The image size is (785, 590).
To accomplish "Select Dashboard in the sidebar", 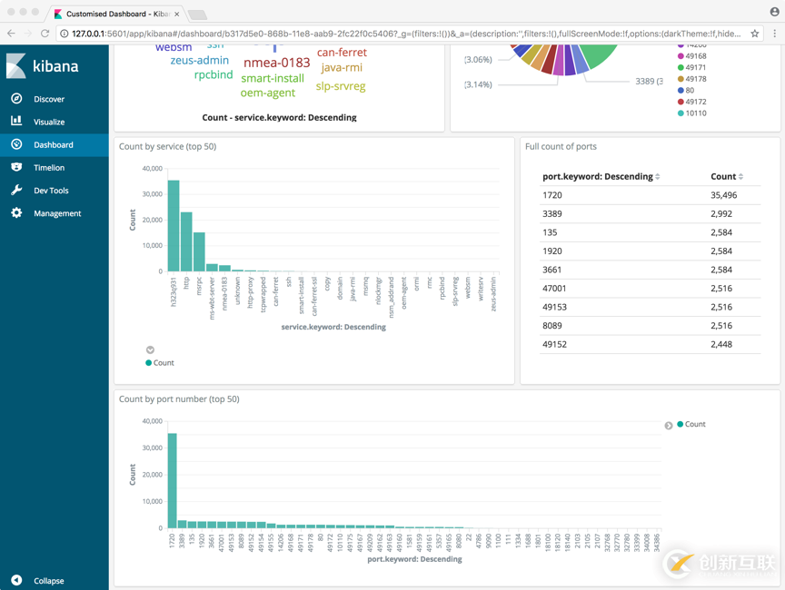I will pos(54,144).
